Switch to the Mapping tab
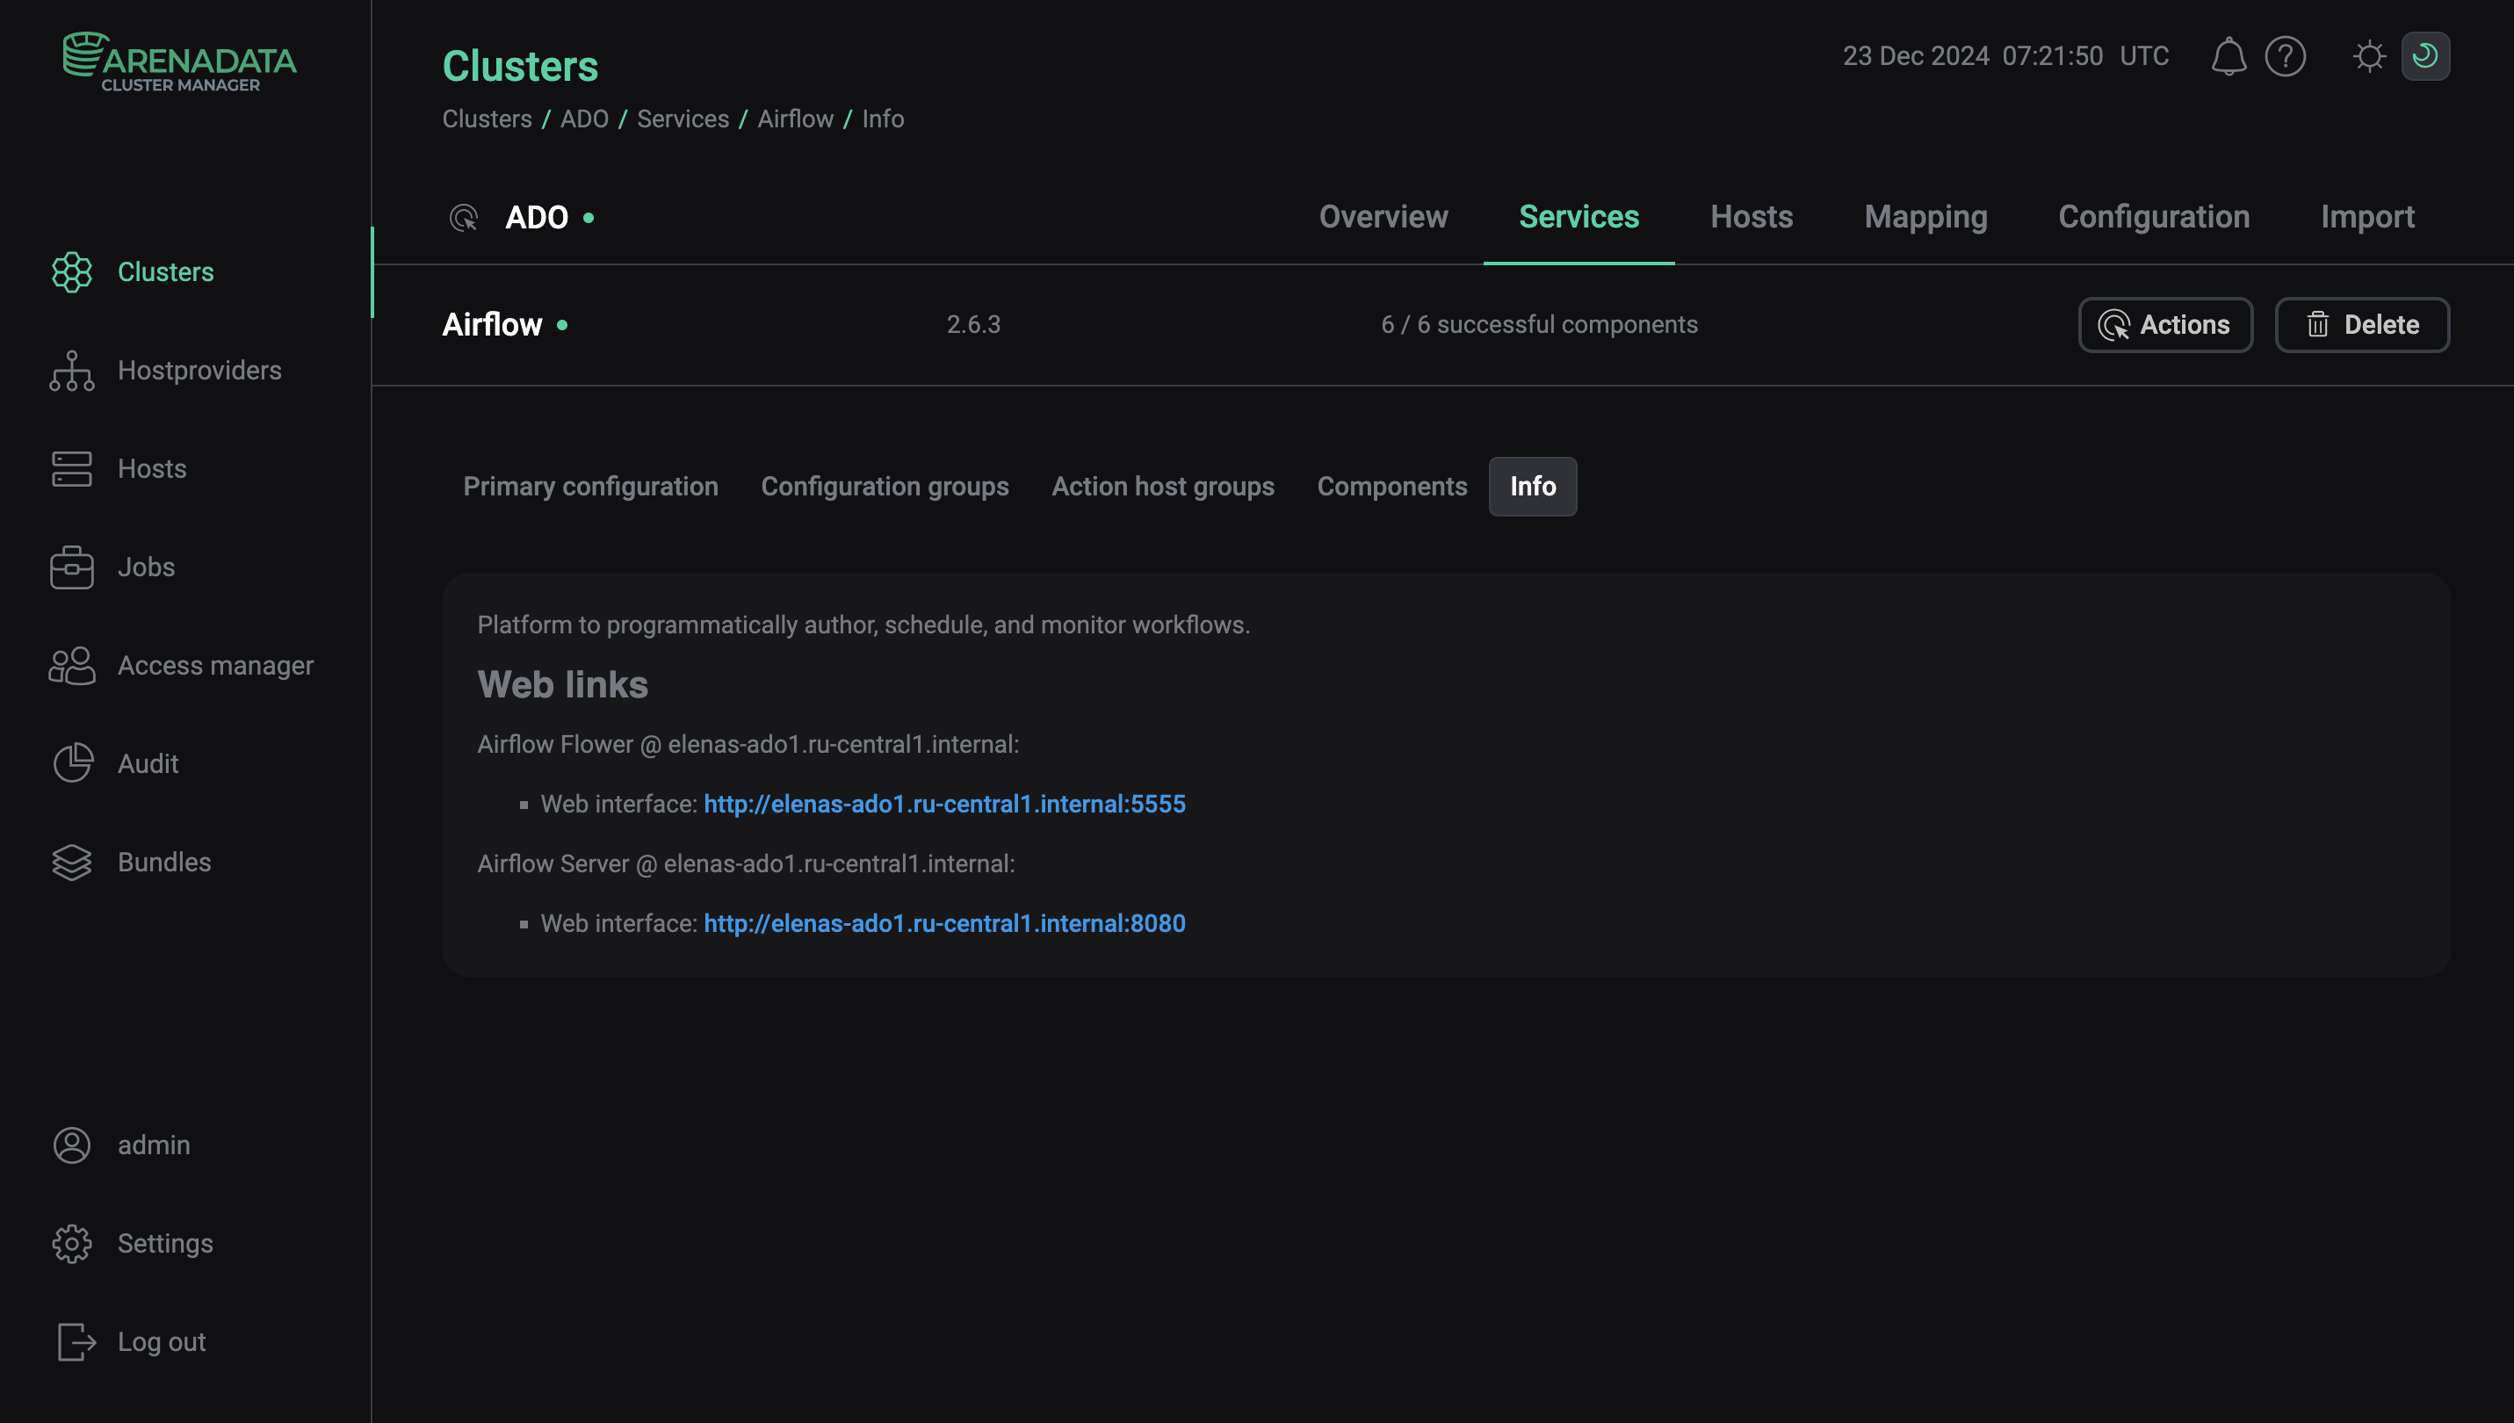 click(x=1925, y=217)
